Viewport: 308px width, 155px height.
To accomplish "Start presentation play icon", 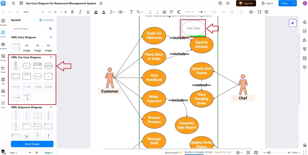I will pos(228,3).
